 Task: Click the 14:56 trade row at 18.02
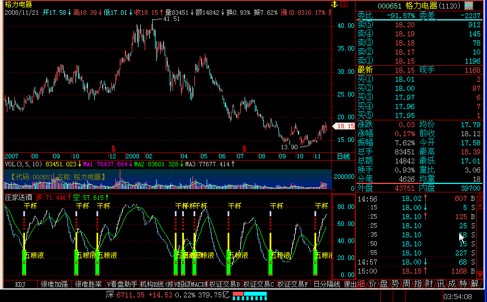tap(416, 199)
